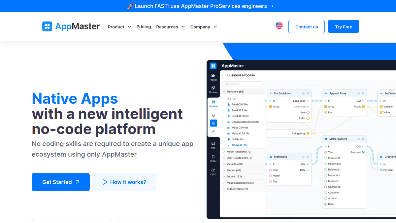Click the Try Free button
This screenshot has height=223, width=396.
click(344, 26)
